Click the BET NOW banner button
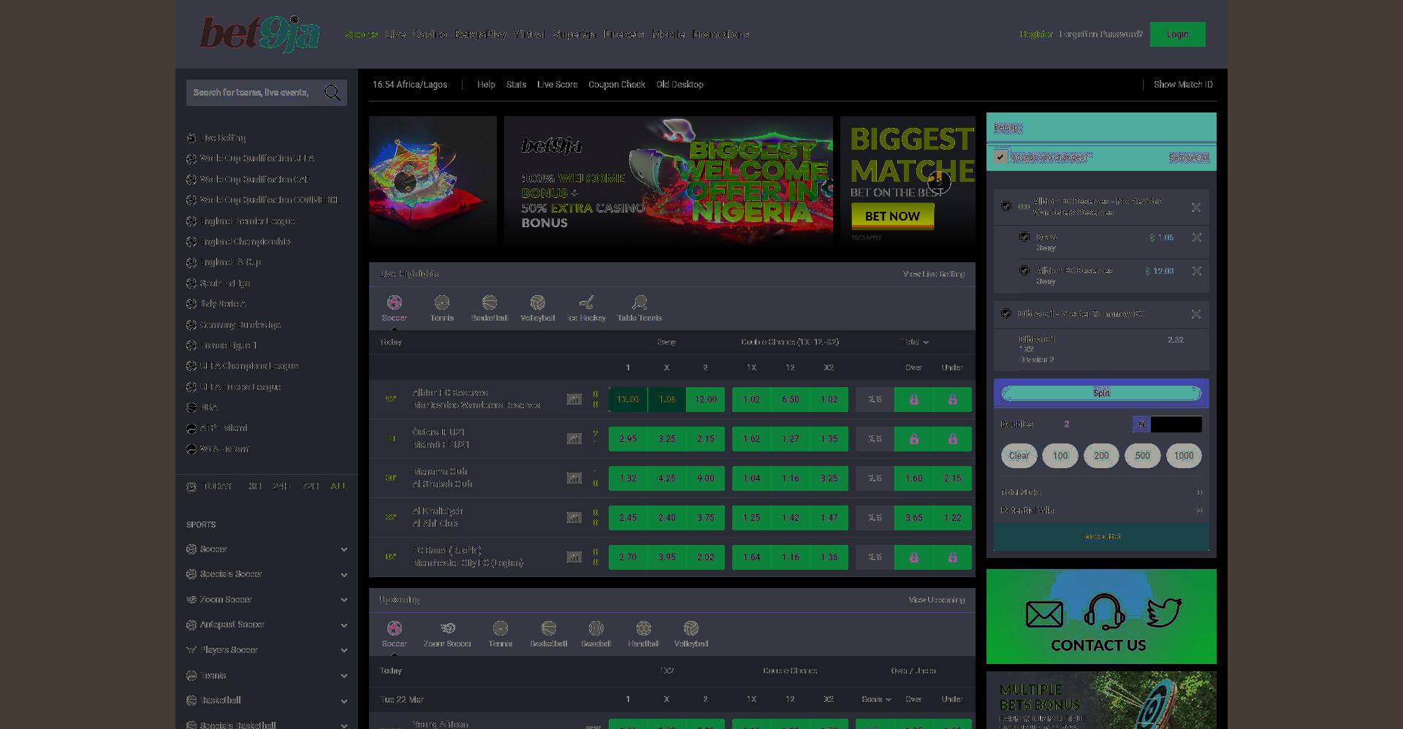Image resolution: width=1403 pixels, height=729 pixels. pos(892,216)
